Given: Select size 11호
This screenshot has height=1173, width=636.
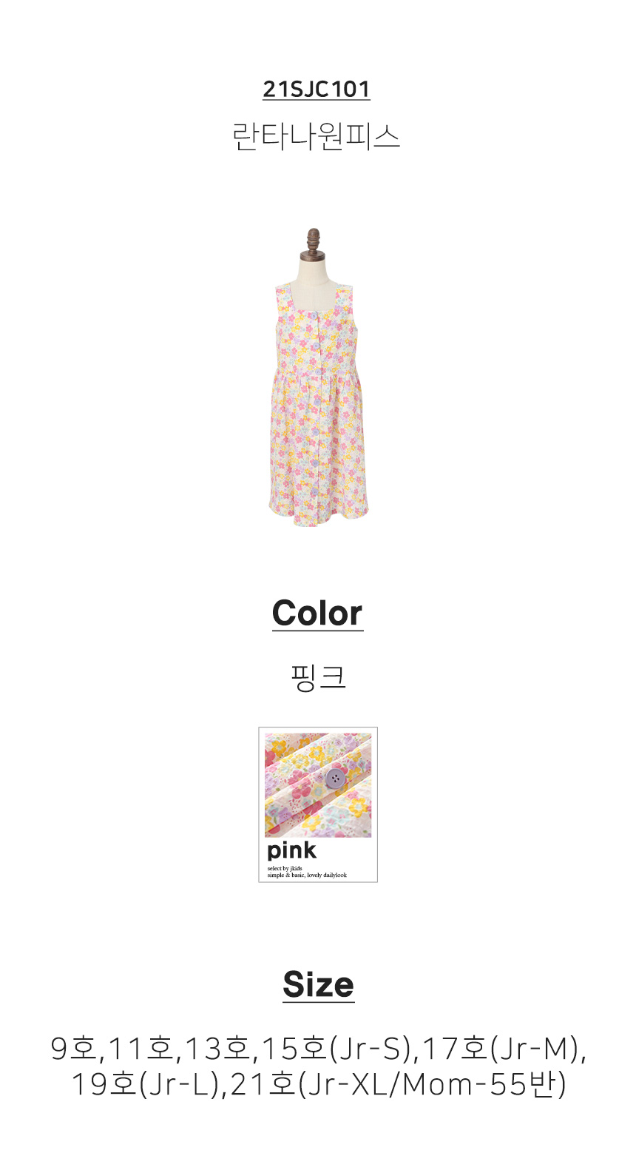Looking at the screenshot, I should 141,1048.
